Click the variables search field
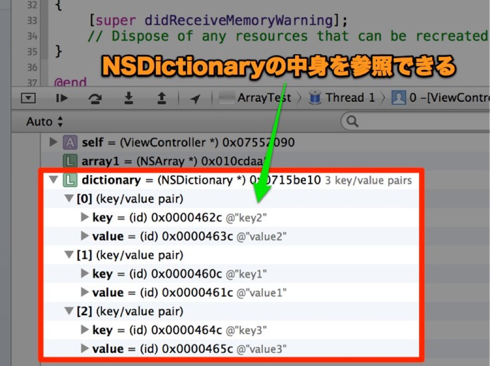The width and height of the screenshot is (490, 366). (416, 121)
